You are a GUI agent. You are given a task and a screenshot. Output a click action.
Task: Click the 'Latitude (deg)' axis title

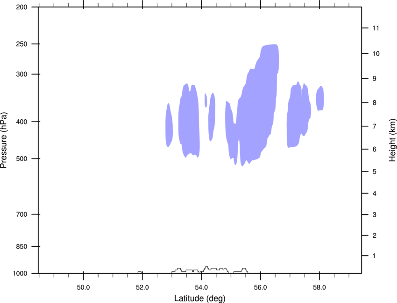coord(199,298)
